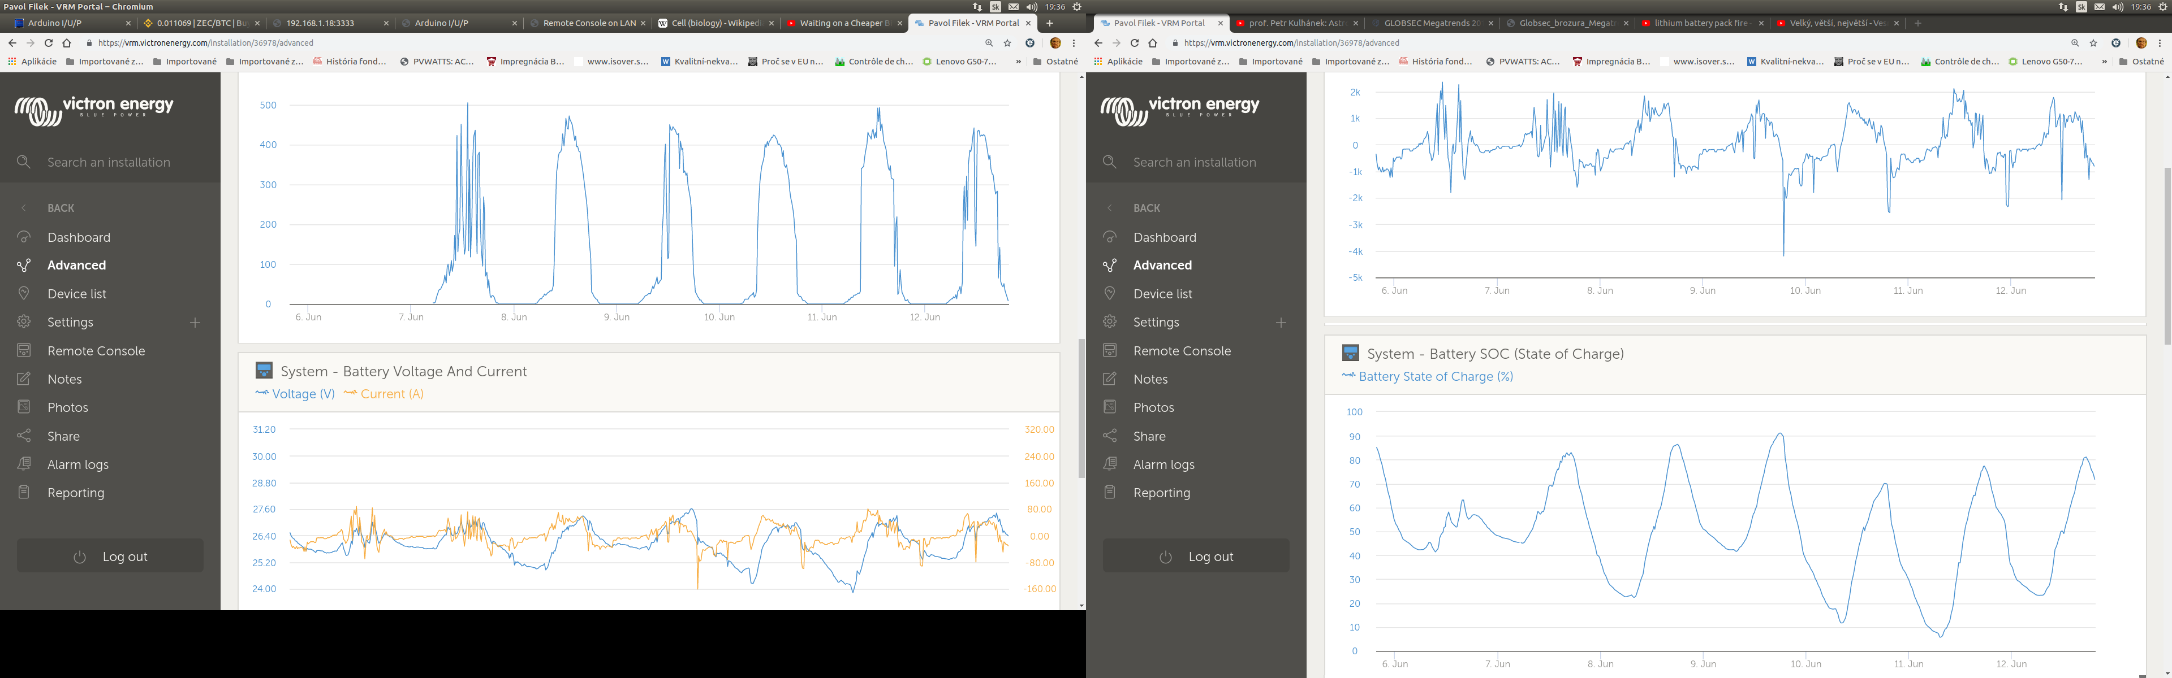Click the Victron Energy logo in right window
2172x678 pixels.
[x=1179, y=110]
